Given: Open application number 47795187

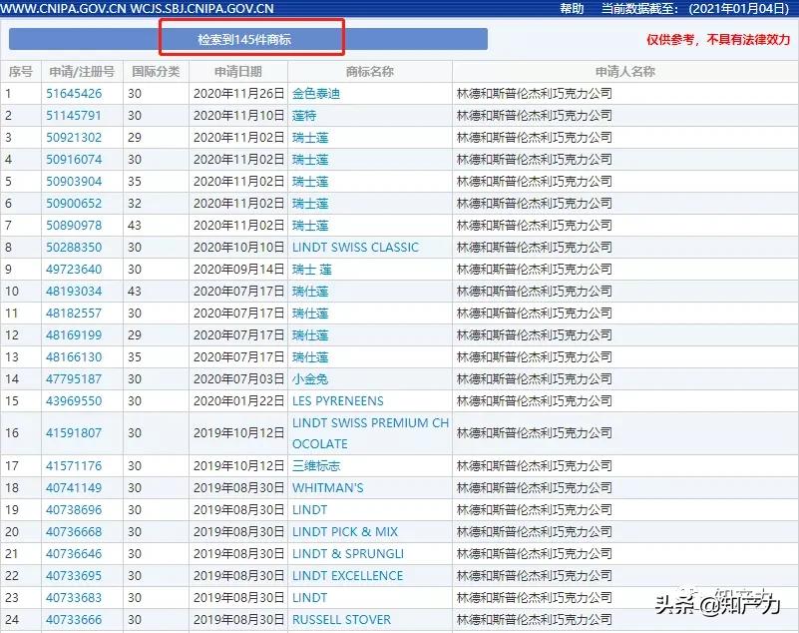Looking at the screenshot, I should pyautogui.click(x=74, y=378).
